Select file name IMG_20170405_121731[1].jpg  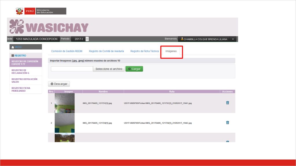coord(97,103)
